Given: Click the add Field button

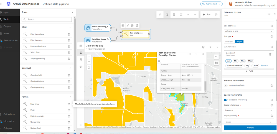Looking at the screenshot, I should [x=249, y=71].
